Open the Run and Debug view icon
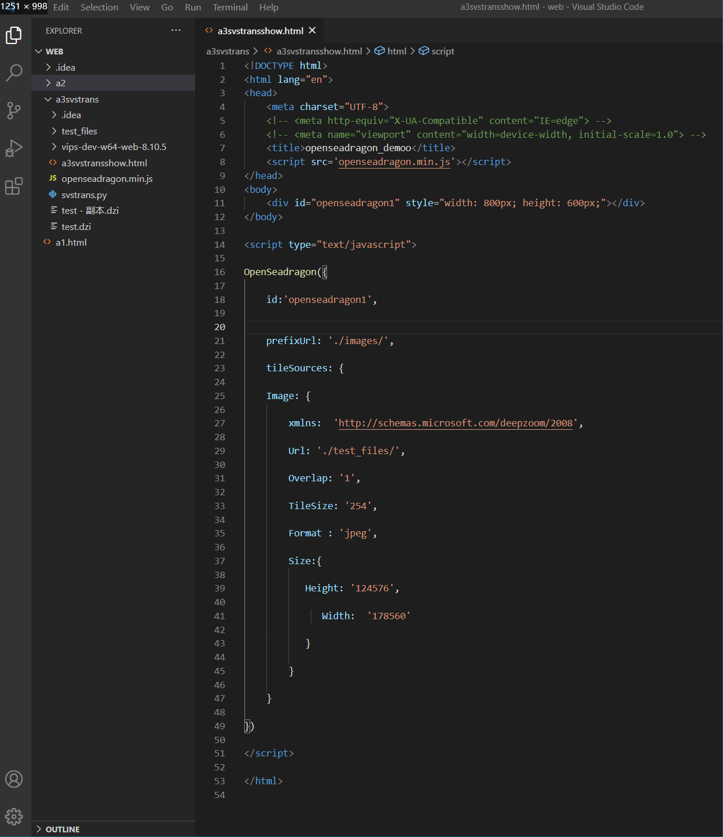The image size is (723, 837). pyautogui.click(x=14, y=148)
